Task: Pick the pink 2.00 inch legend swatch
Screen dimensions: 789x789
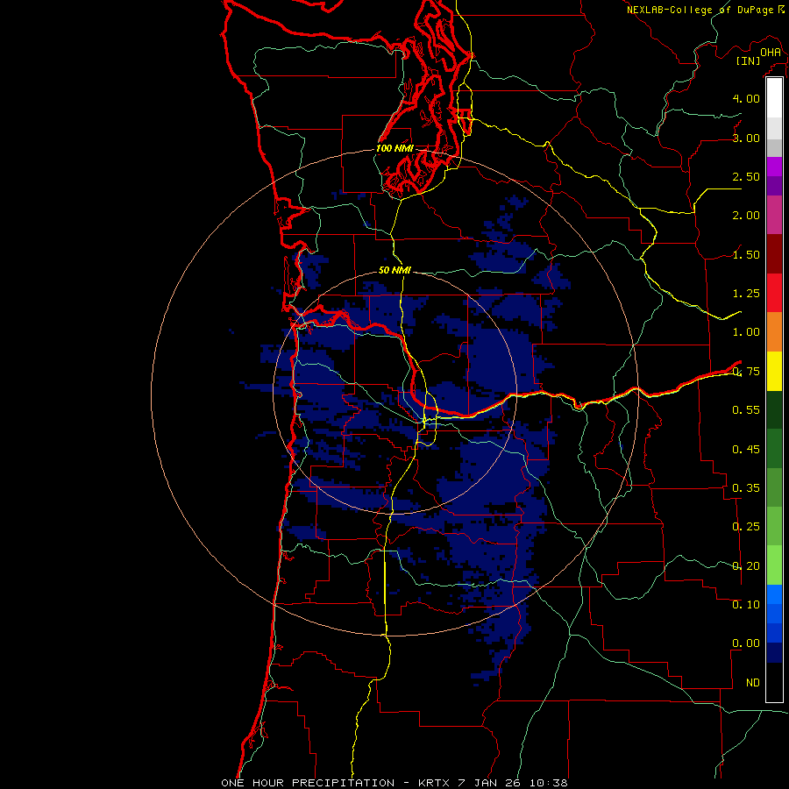Action: tap(774, 215)
